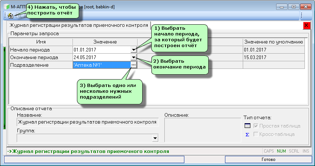Click the NUM indicator in status bar
315x166 pixels.
coord(281,151)
